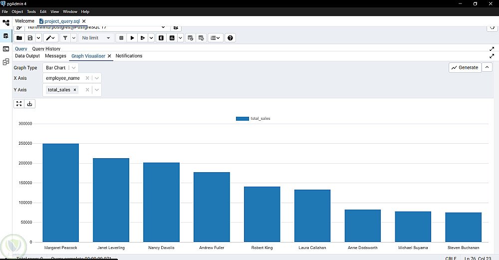The image size is (499, 260).
Task: Click the Rollback transaction icon
Action: click(x=201, y=38)
